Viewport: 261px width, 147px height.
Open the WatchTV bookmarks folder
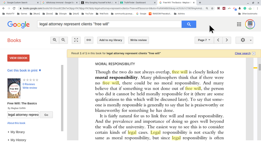tap(8, 13)
